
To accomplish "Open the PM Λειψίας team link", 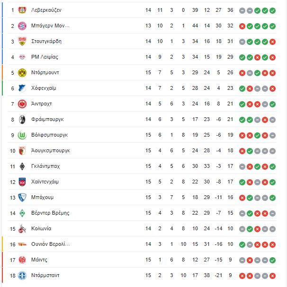I will [45, 57].
